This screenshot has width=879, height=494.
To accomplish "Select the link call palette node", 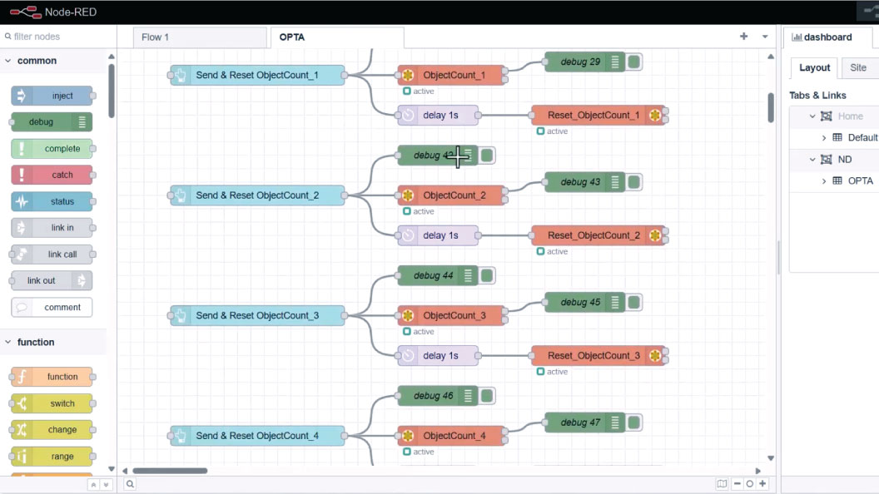I will pyautogui.click(x=52, y=254).
